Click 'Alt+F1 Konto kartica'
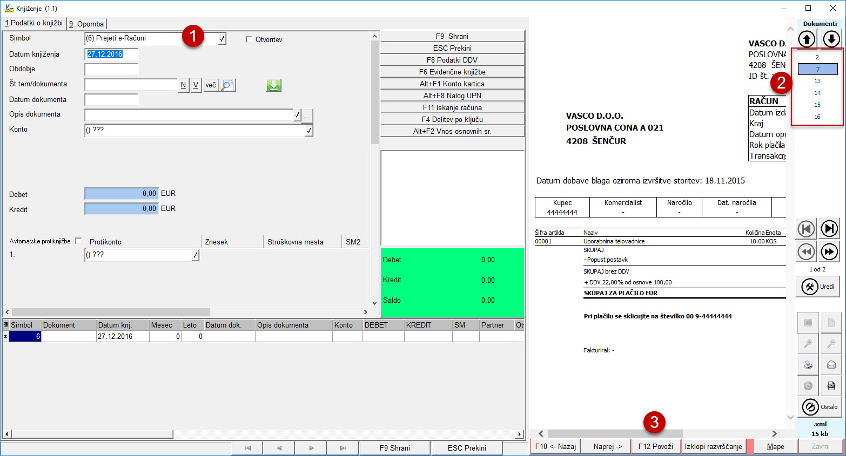The width and height of the screenshot is (846, 456). (452, 84)
